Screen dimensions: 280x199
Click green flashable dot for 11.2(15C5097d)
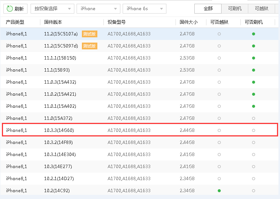[254, 46]
